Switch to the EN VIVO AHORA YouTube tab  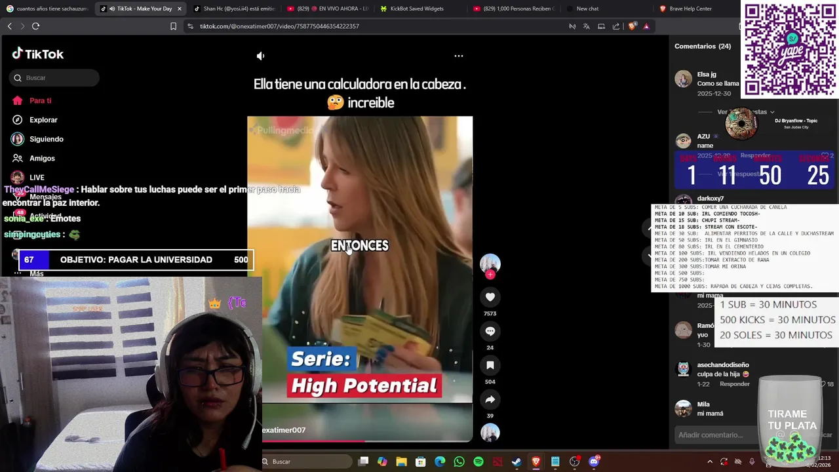point(328,9)
